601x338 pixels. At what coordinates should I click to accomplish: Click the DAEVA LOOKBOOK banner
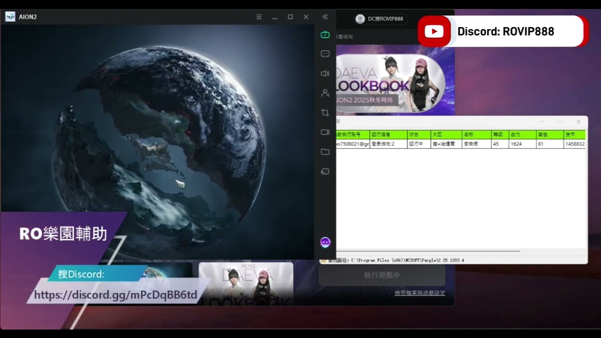coord(395,80)
